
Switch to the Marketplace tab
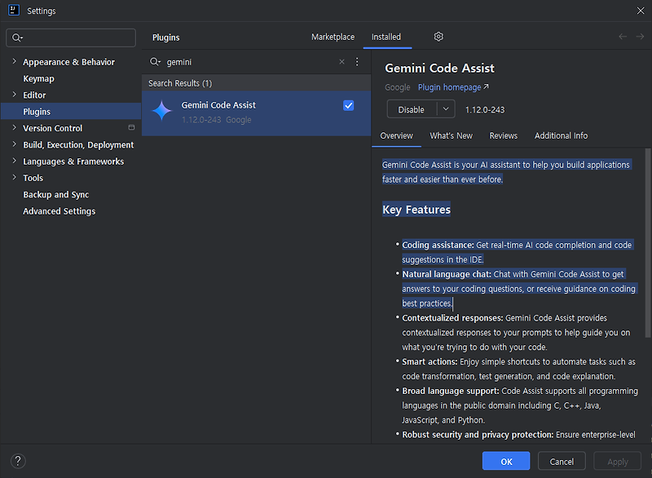333,37
